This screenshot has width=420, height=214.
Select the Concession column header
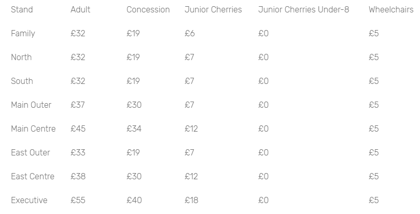click(x=148, y=10)
